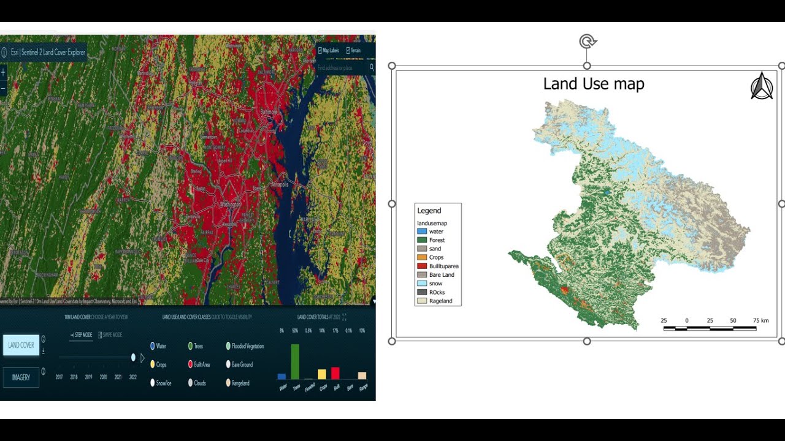
Task: Zoom in with the map plus button
Action: [x=2, y=72]
